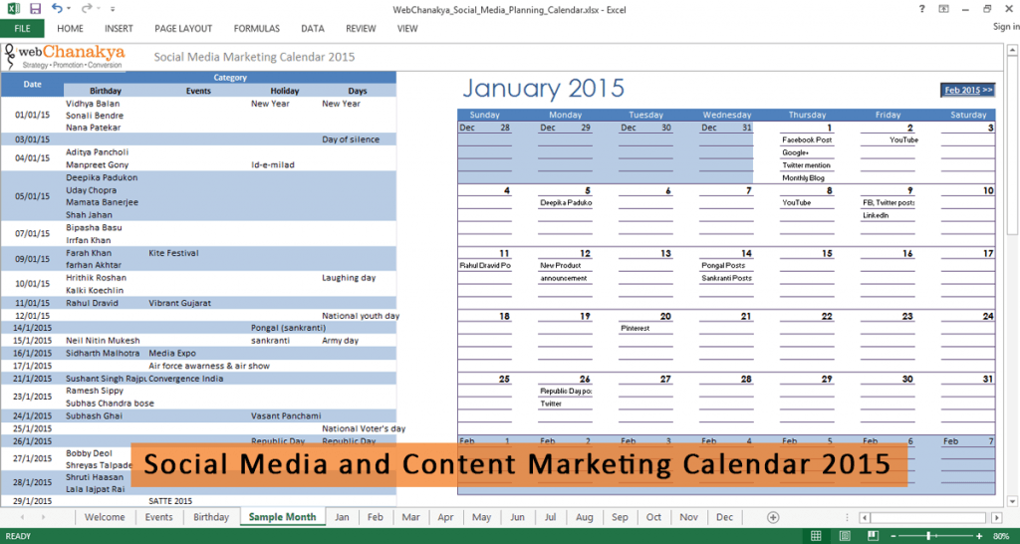Open Excel Help question mark
This screenshot has height=544, width=1020.
coord(921,9)
